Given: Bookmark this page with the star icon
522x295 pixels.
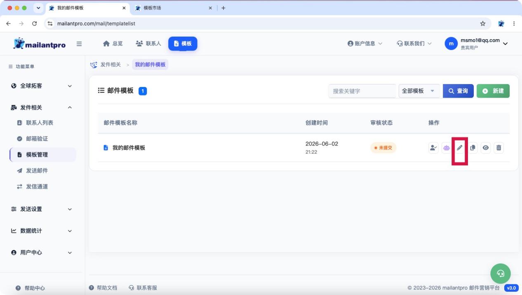Looking at the screenshot, I should pyautogui.click(x=483, y=23).
